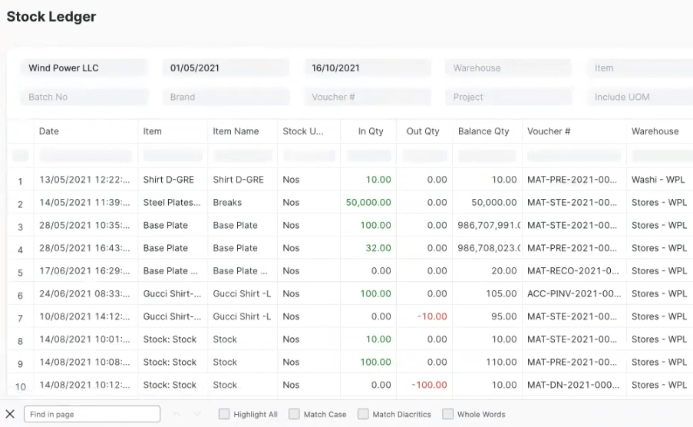
Task: Enable the Highlight All checkbox
Action: click(x=224, y=414)
